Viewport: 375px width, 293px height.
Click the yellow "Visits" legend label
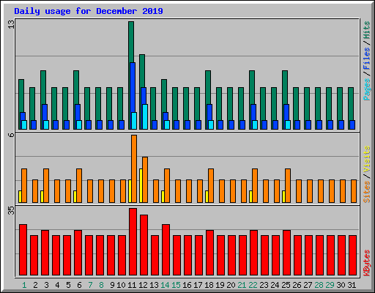click(x=366, y=160)
